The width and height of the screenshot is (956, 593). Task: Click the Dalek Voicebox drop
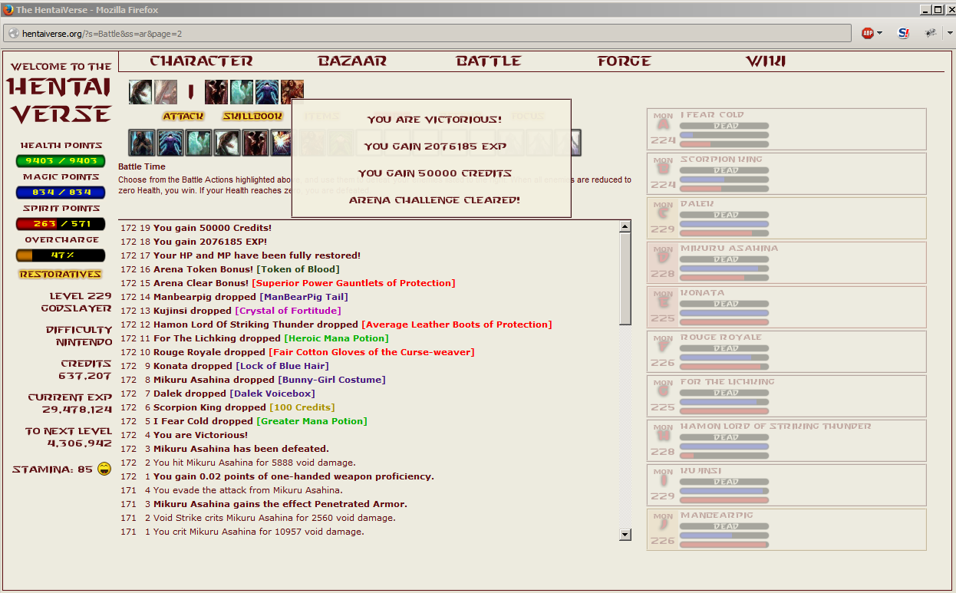(x=272, y=394)
